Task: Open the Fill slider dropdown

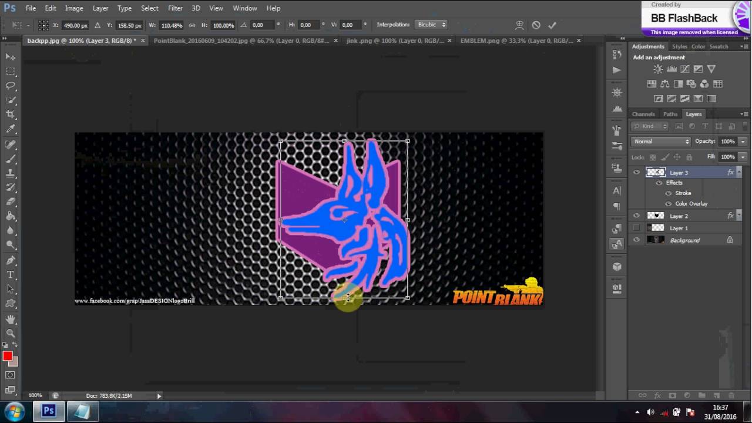Action: pyautogui.click(x=743, y=157)
